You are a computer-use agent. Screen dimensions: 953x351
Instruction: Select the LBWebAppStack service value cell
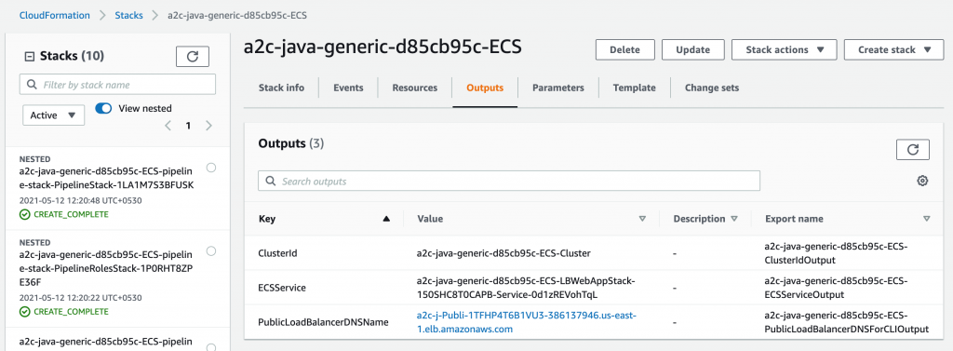pyautogui.click(x=526, y=287)
